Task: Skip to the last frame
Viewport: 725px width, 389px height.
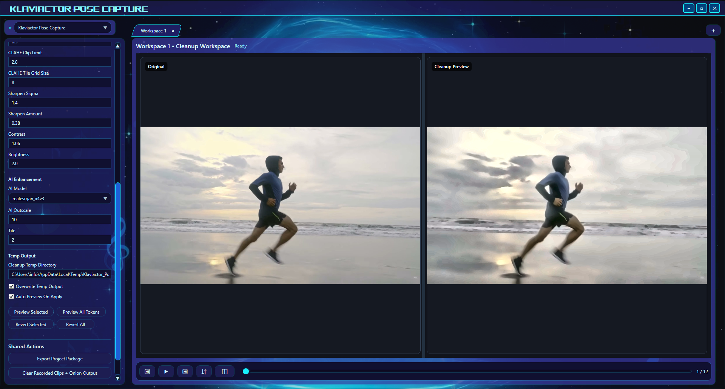Action: (185, 371)
